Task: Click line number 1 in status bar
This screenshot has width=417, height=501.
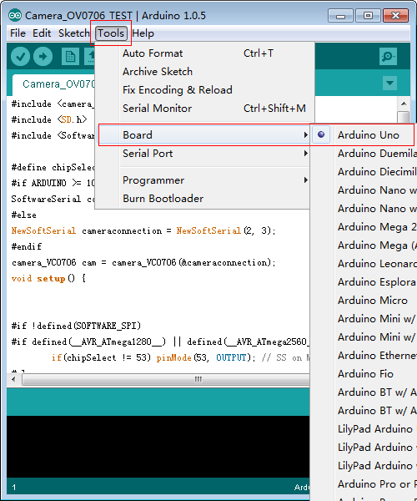Action: pyautogui.click(x=14, y=488)
